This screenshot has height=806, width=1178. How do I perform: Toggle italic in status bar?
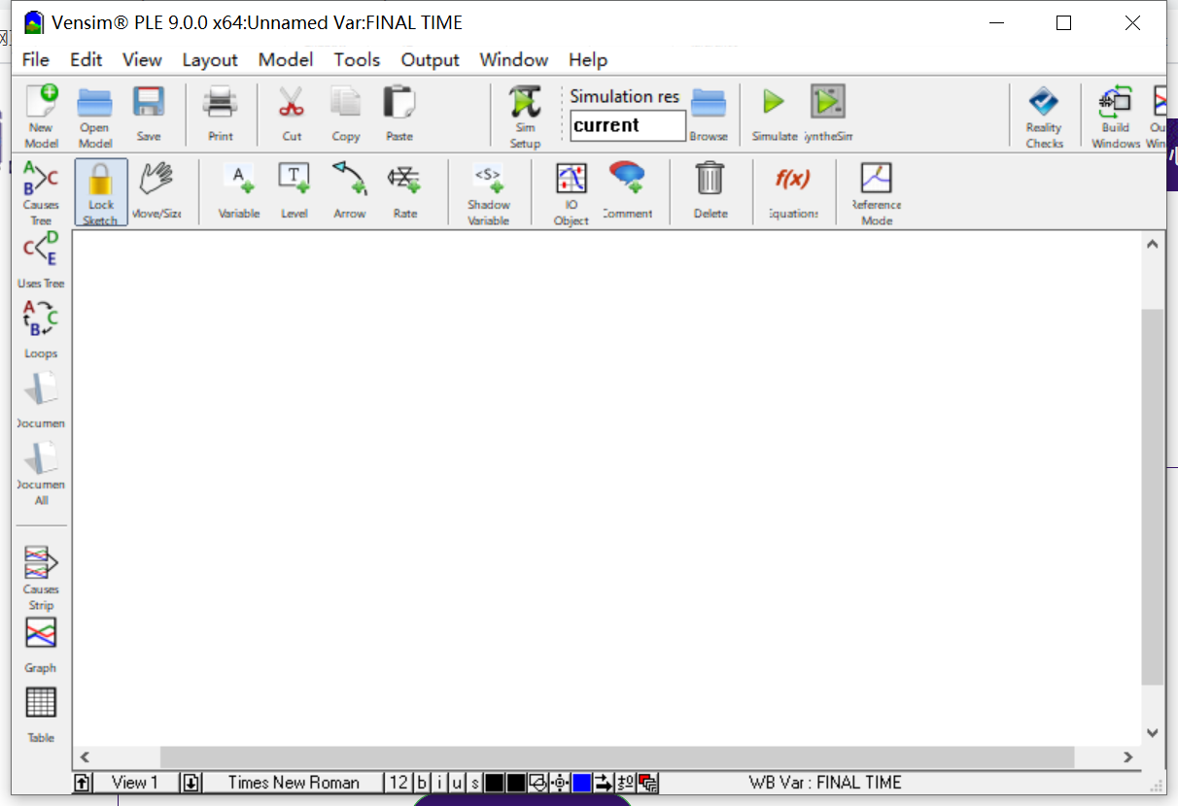[x=439, y=782]
